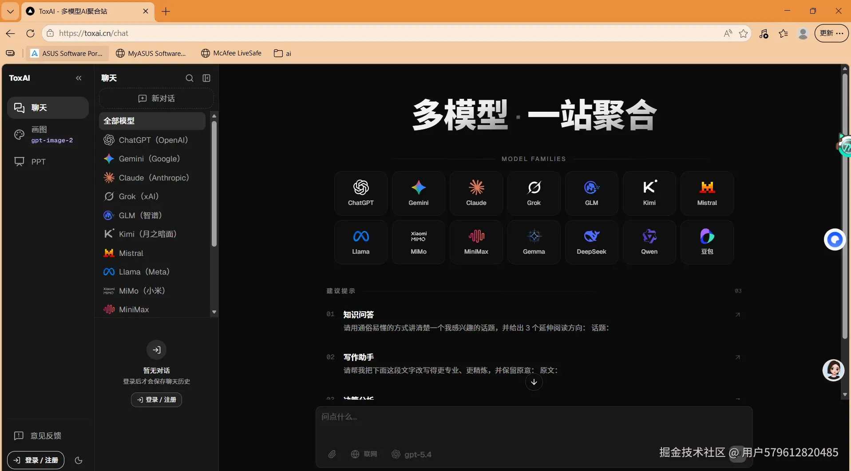851x471 pixels.
Task: Select MiniMax in the model list
Action: 152,309
